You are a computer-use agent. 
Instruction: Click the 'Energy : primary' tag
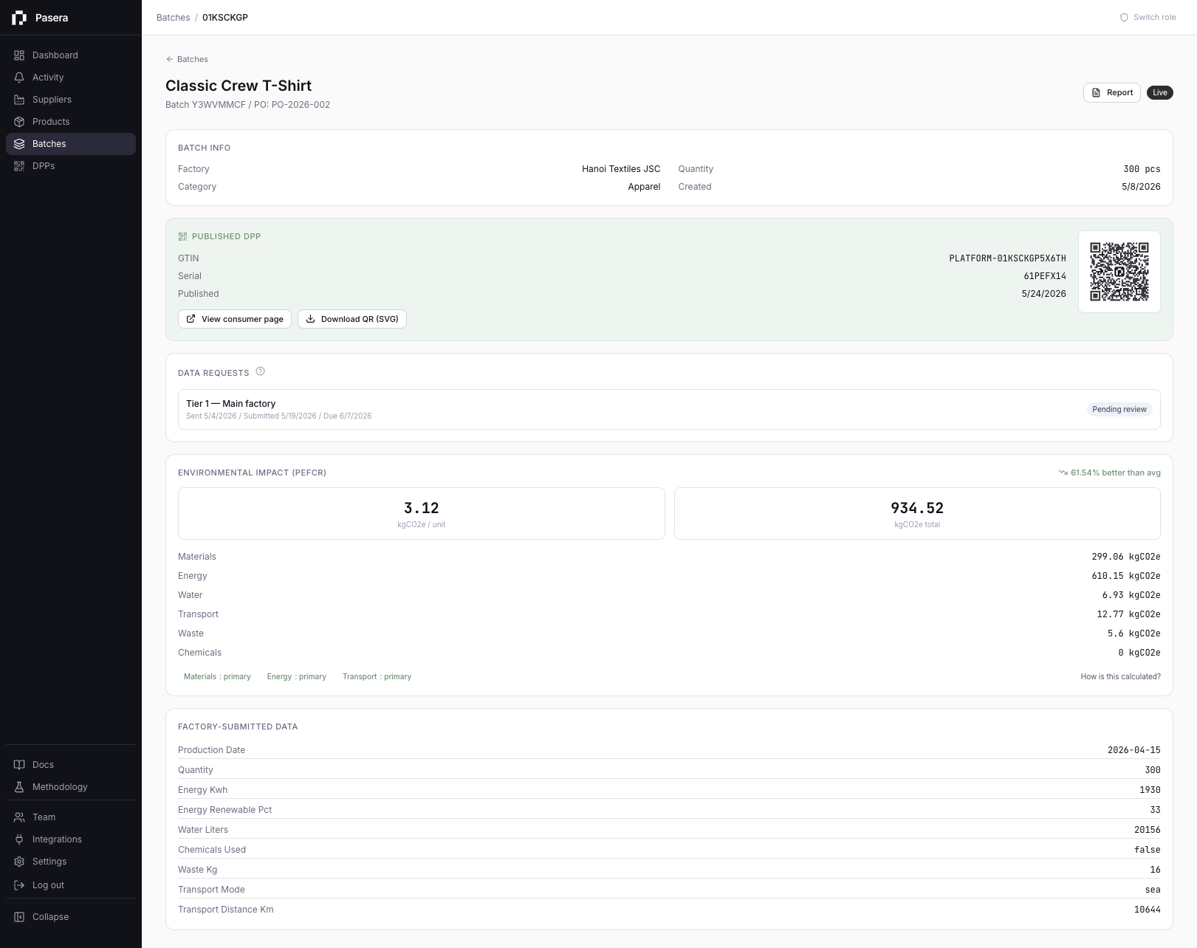coord(296,677)
